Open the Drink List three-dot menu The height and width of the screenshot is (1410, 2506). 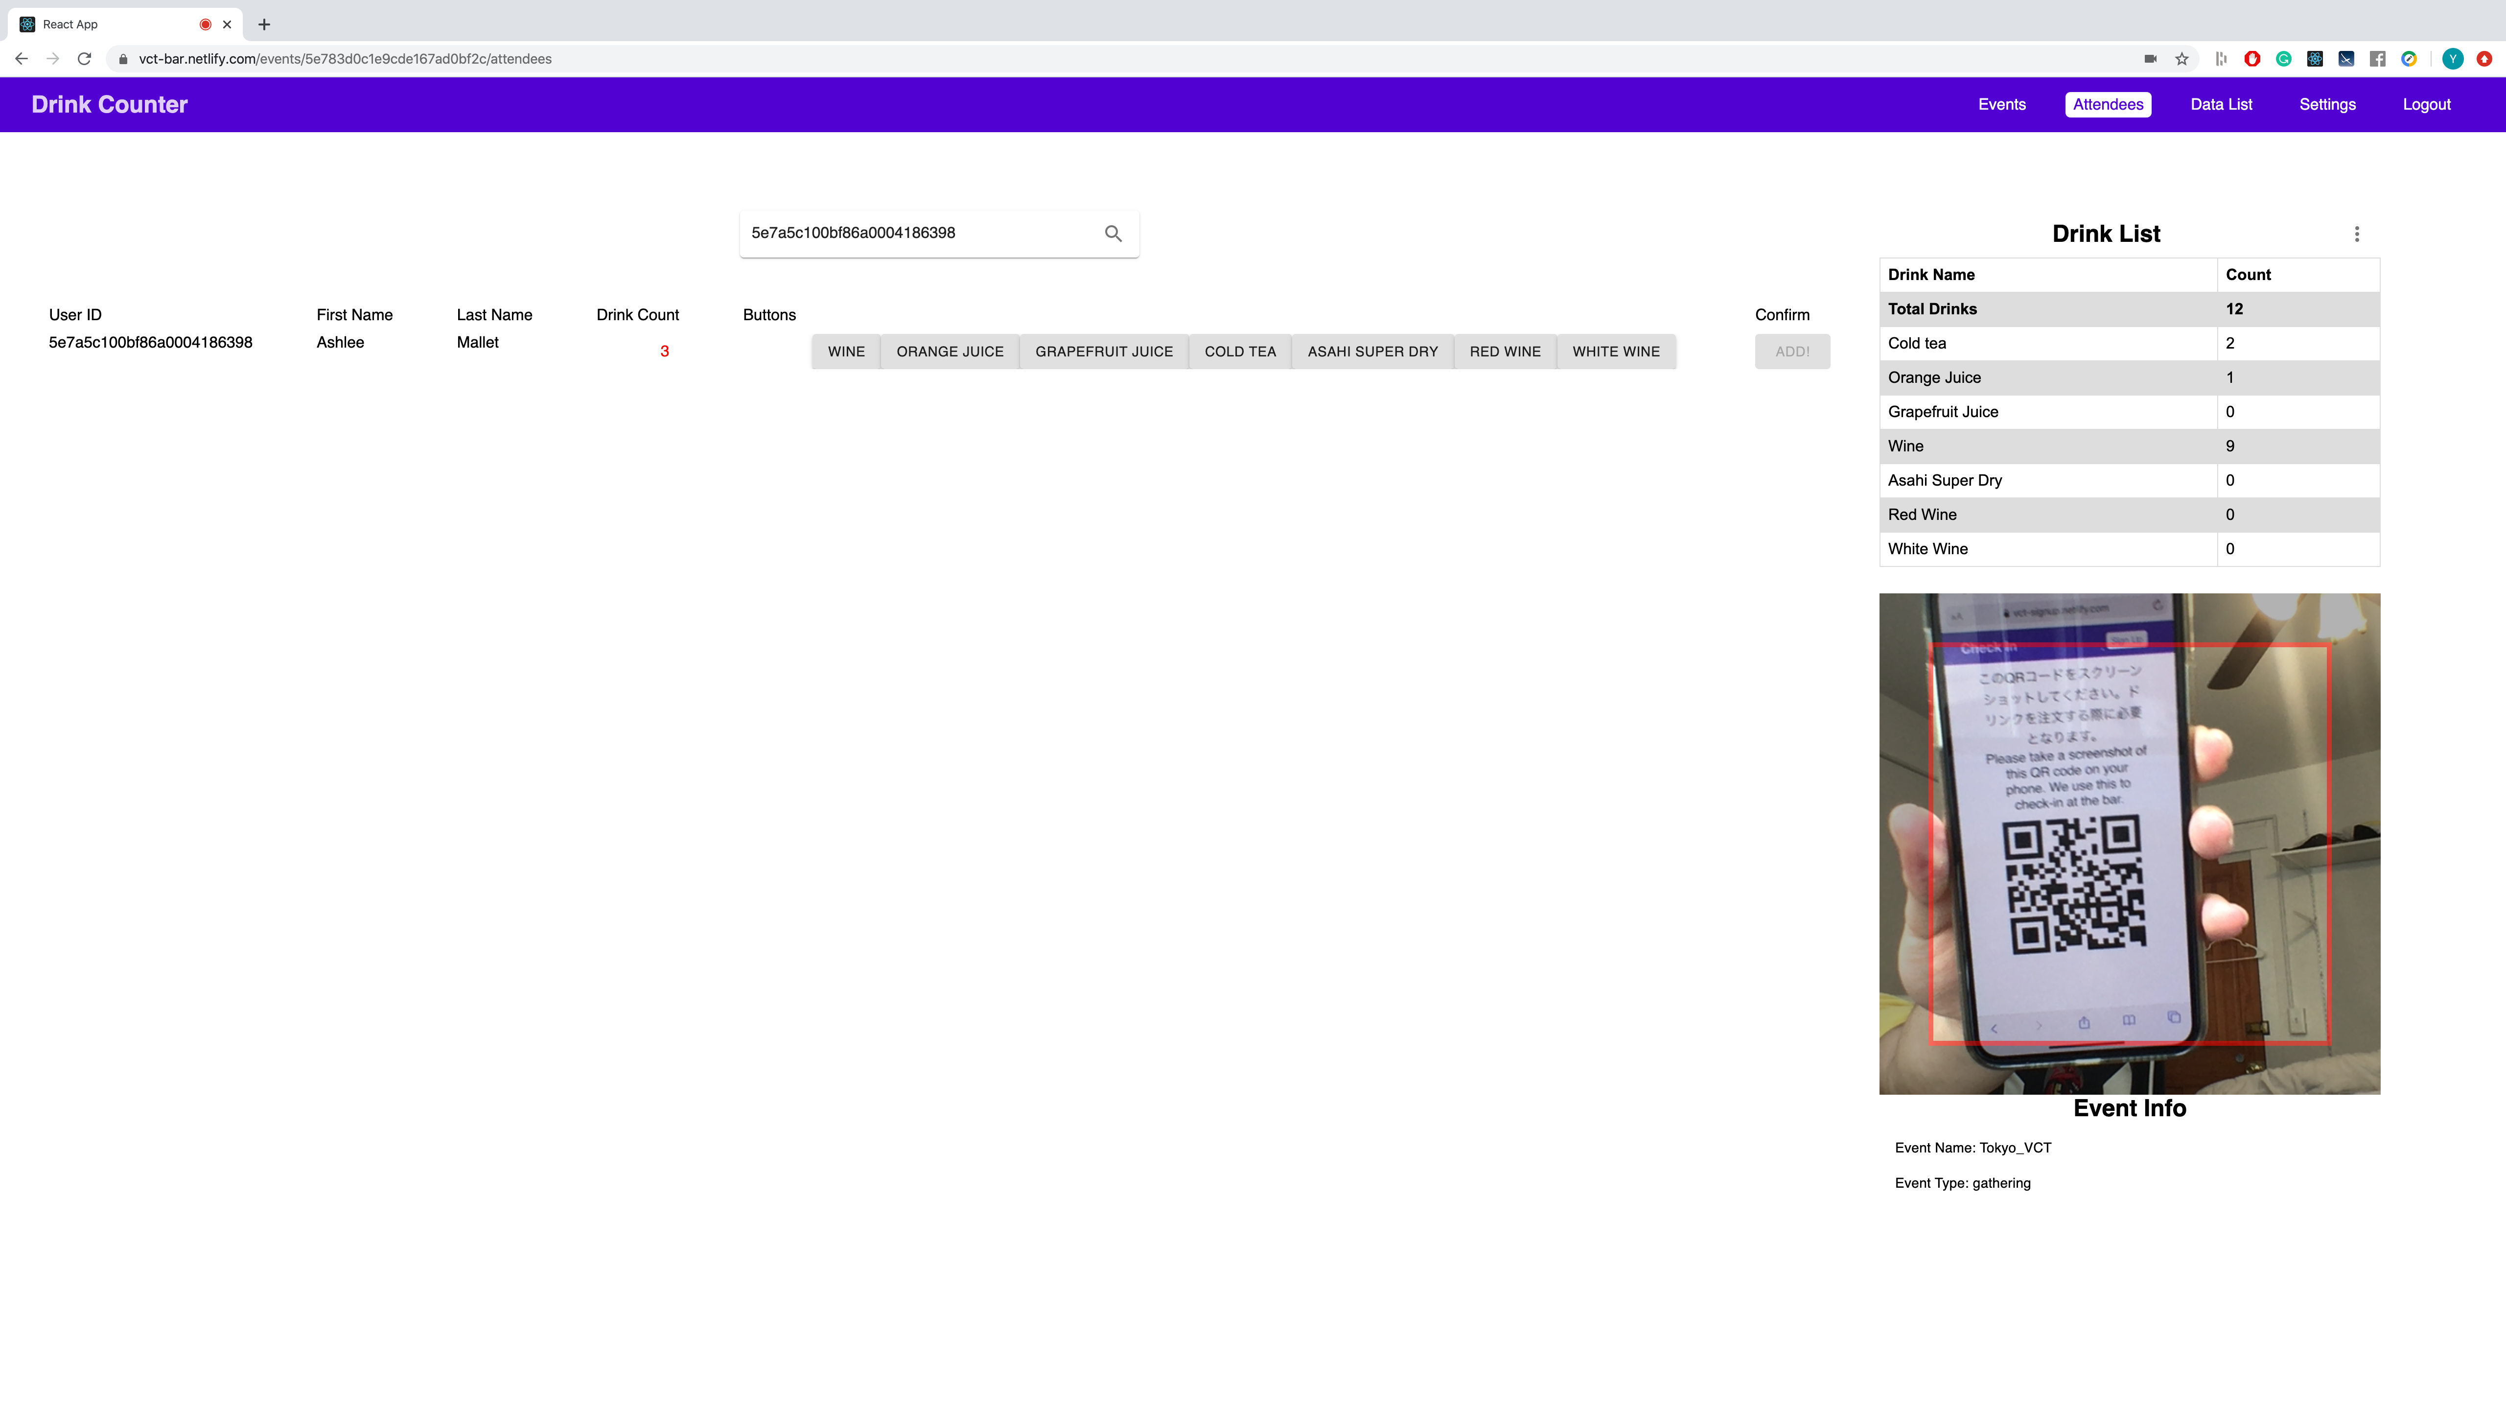coord(2356,234)
